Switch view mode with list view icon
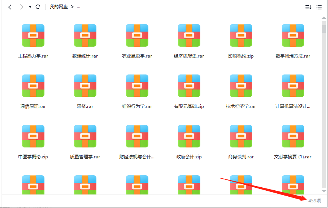328x208 pixels. coord(319,7)
